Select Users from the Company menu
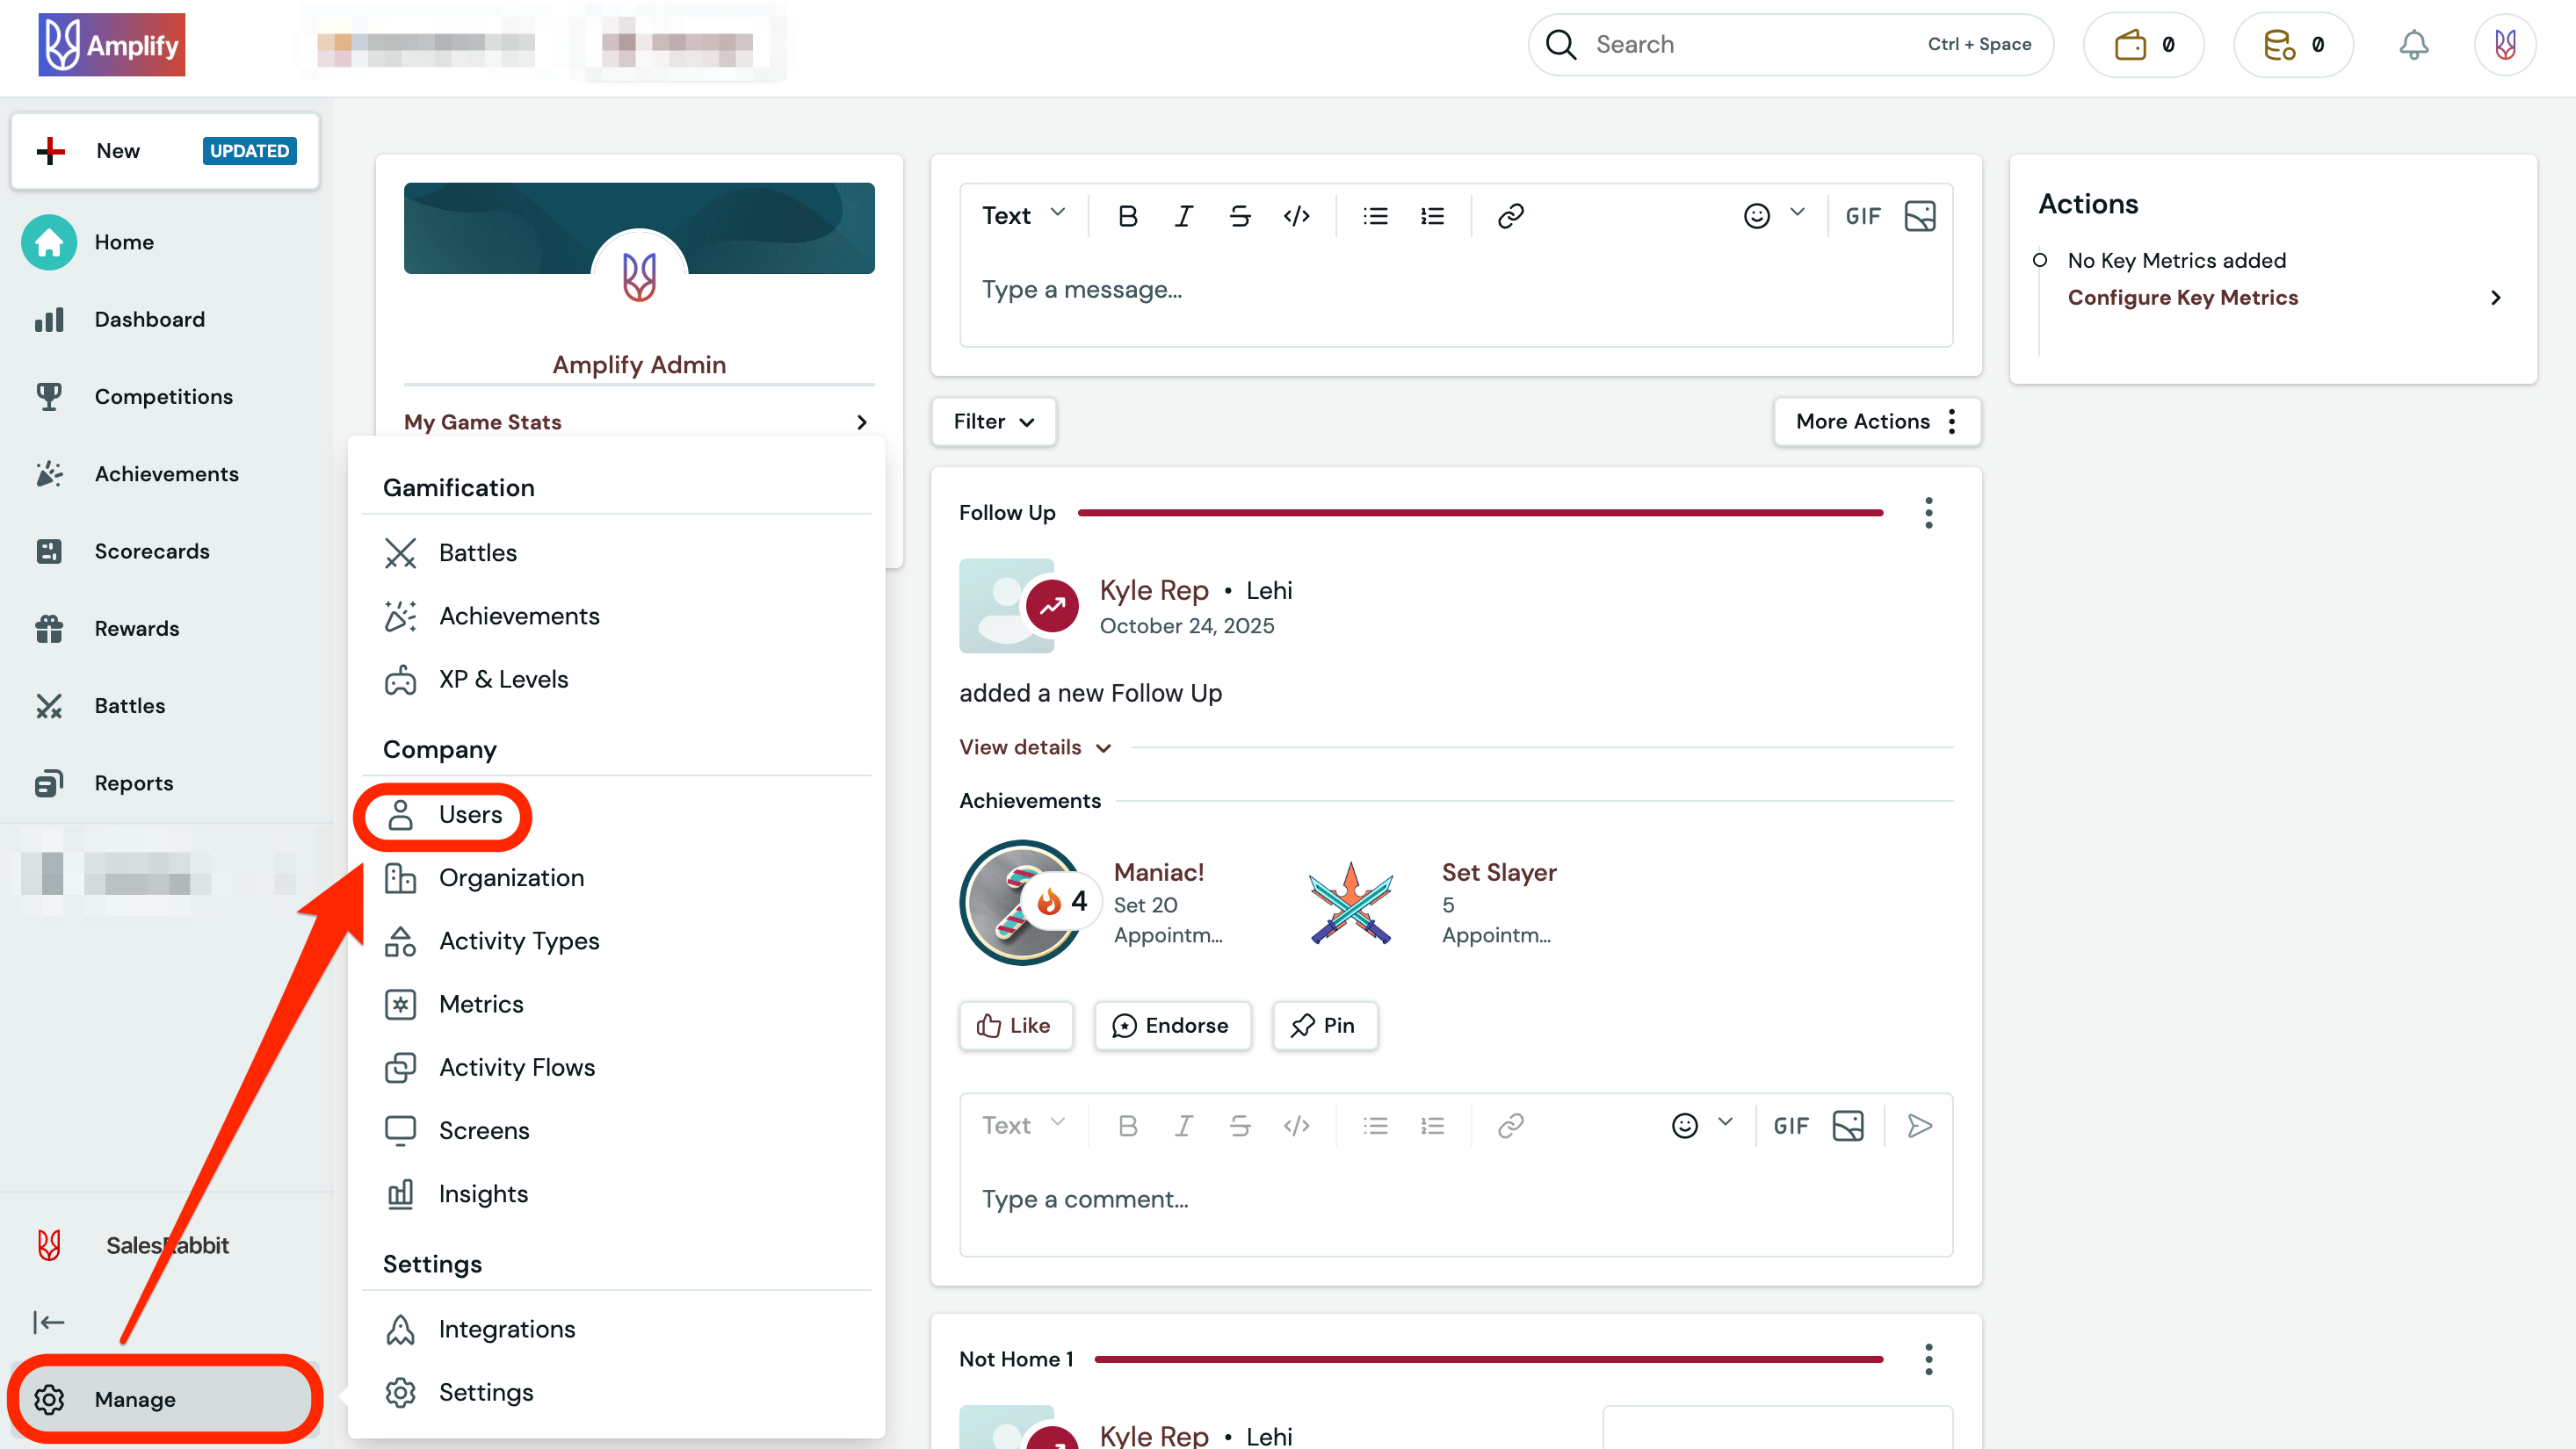 click(470, 814)
